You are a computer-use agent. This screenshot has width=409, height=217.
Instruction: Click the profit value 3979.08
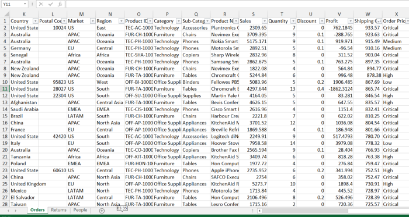339,143
